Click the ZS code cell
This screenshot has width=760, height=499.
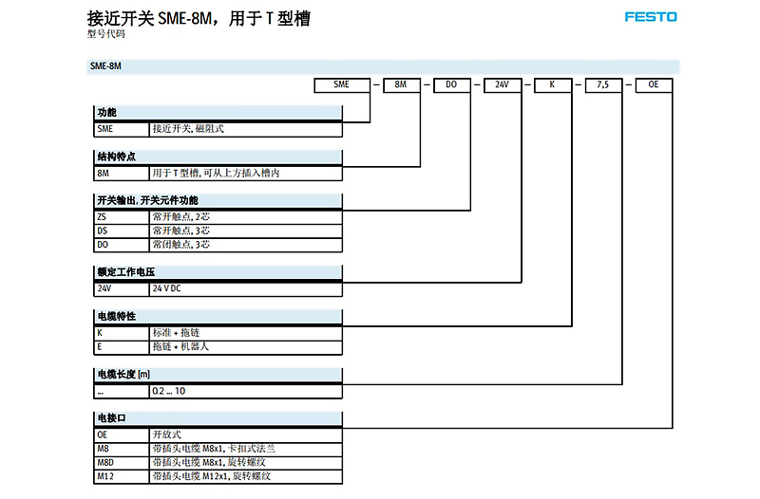pos(122,217)
